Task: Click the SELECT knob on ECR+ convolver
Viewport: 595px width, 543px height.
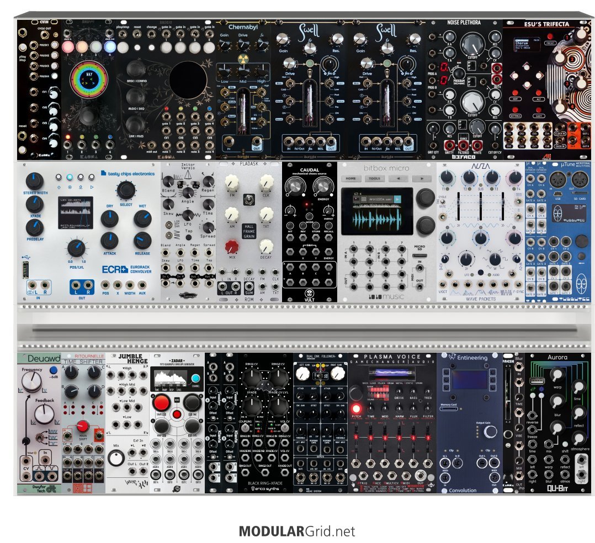Action: 126,190
